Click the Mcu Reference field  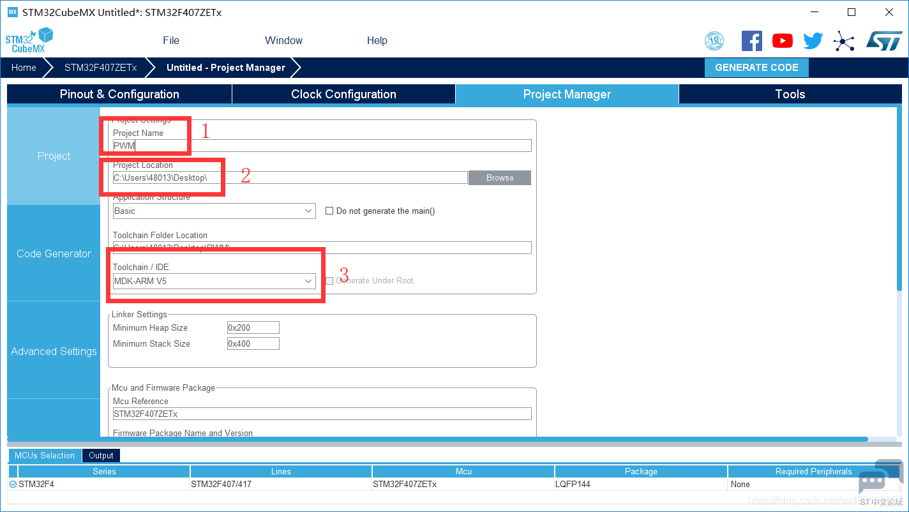point(322,414)
